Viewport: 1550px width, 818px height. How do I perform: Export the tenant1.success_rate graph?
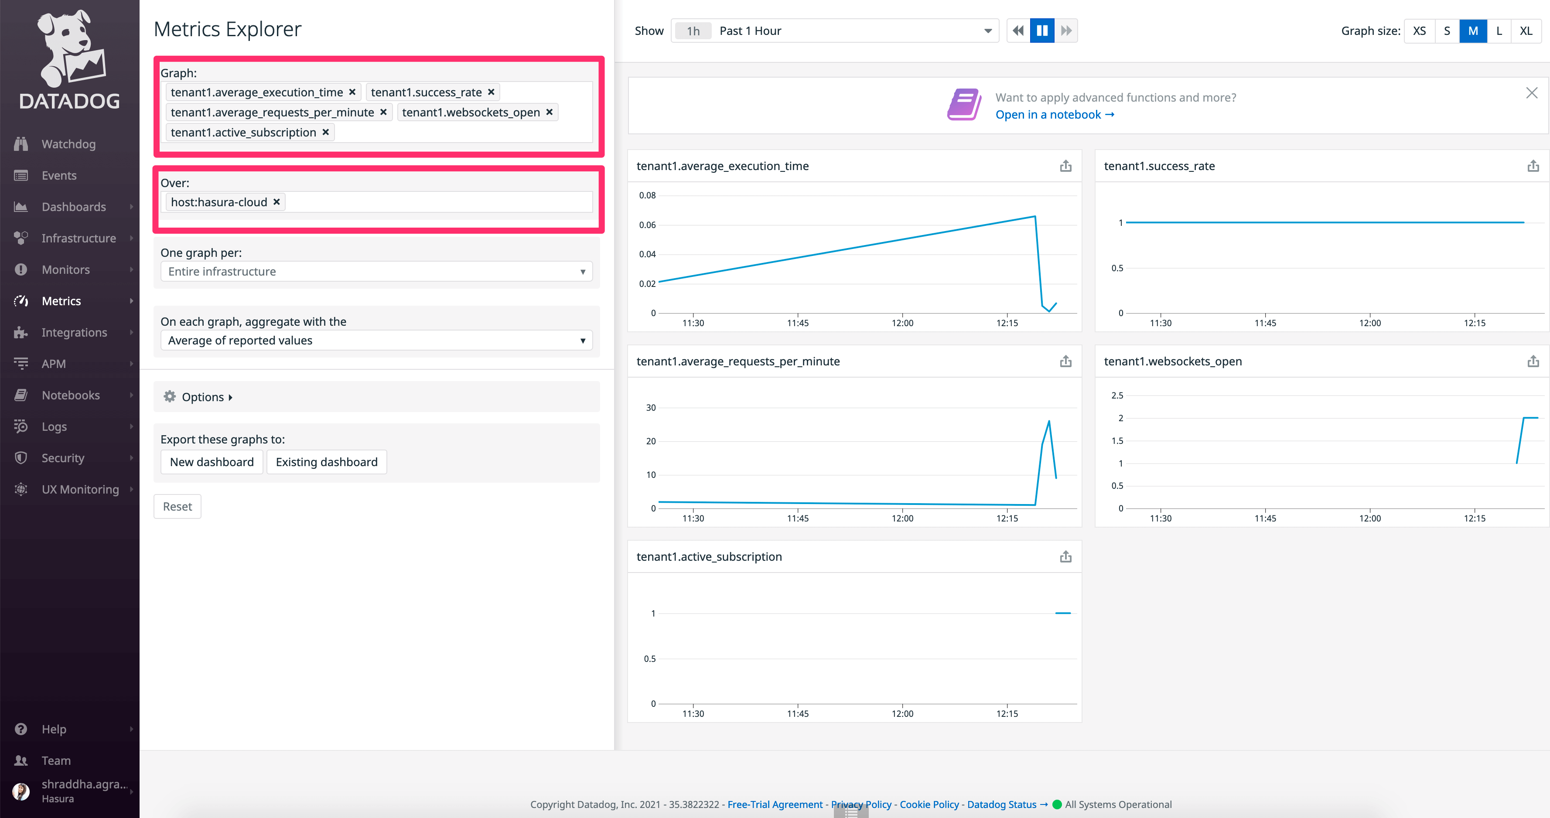pos(1533,166)
